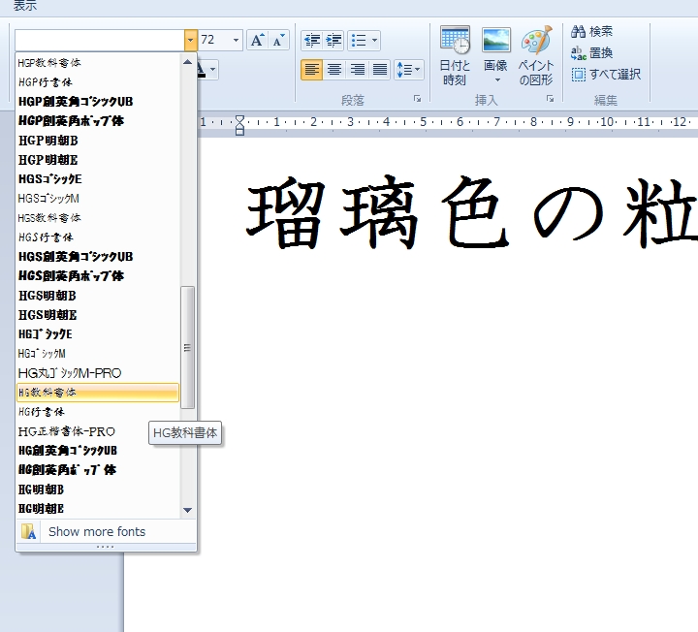Choose HGS行書体 font
698x632 pixels.
pos(98,237)
